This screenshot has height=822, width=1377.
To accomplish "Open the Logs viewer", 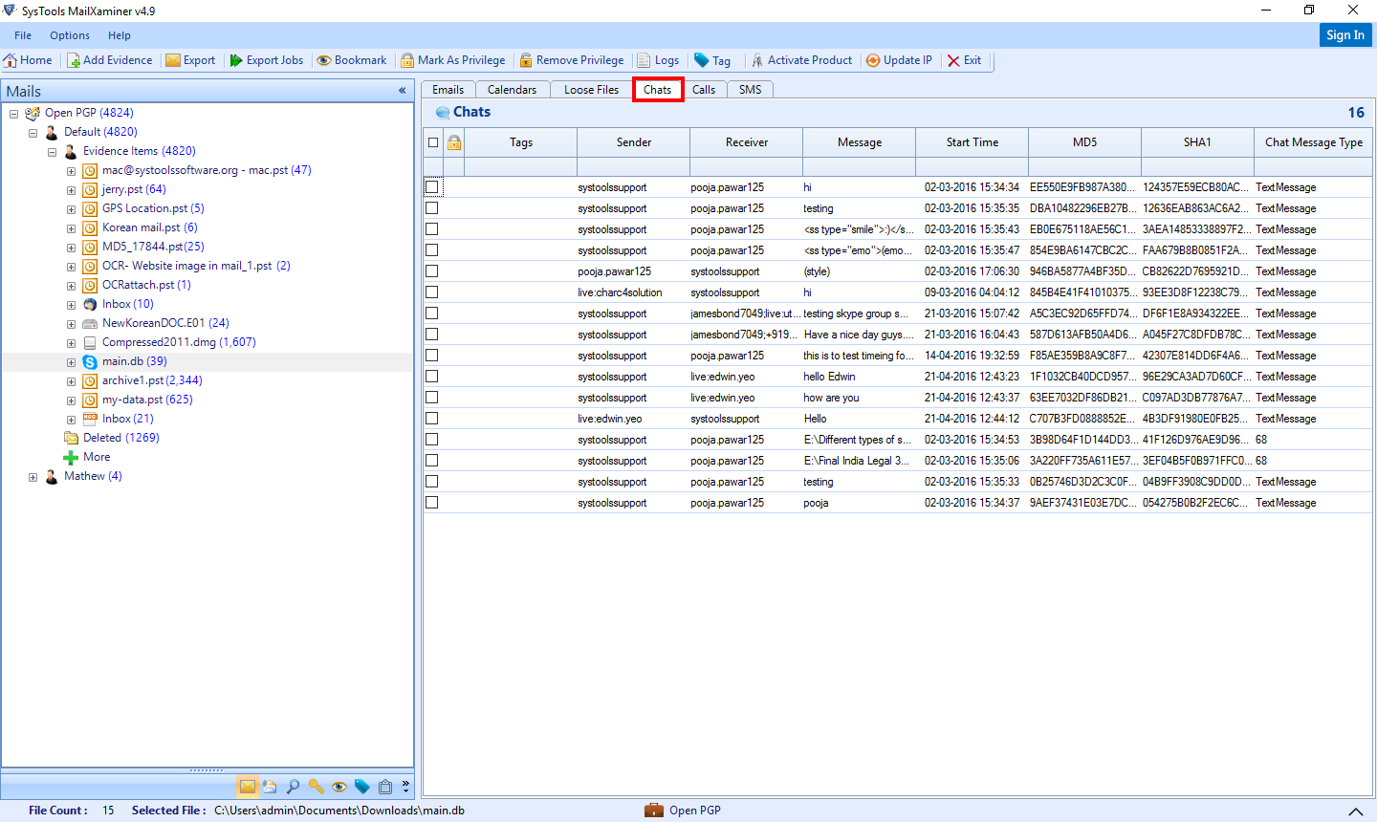I will (x=658, y=59).
